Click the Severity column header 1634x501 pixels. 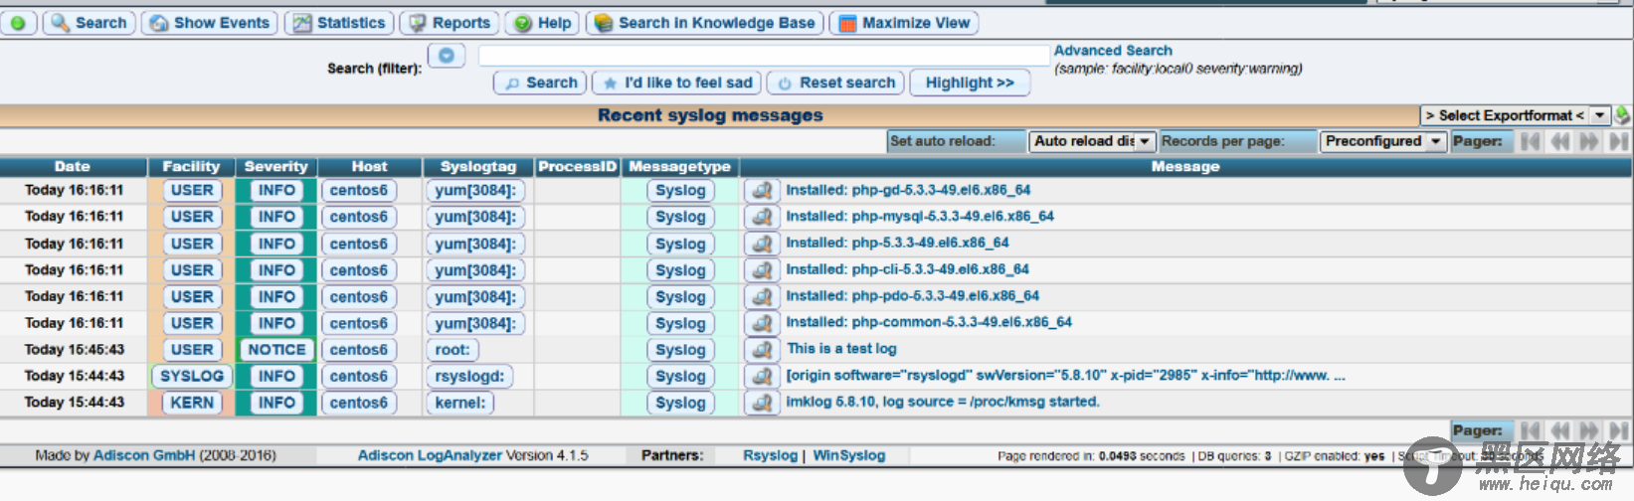[x=276, y=167]
